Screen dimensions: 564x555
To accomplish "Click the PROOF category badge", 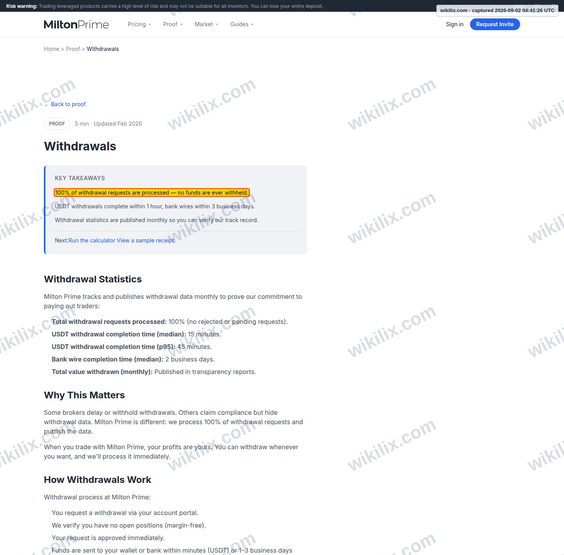I will [x=57, y=124].
